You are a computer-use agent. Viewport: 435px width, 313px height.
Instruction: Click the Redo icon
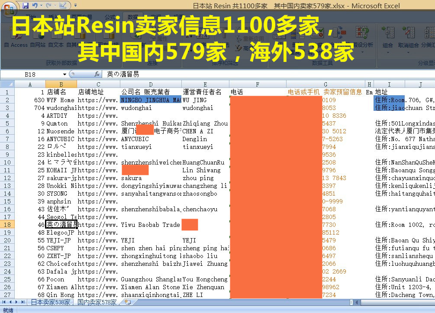point(48,6)
